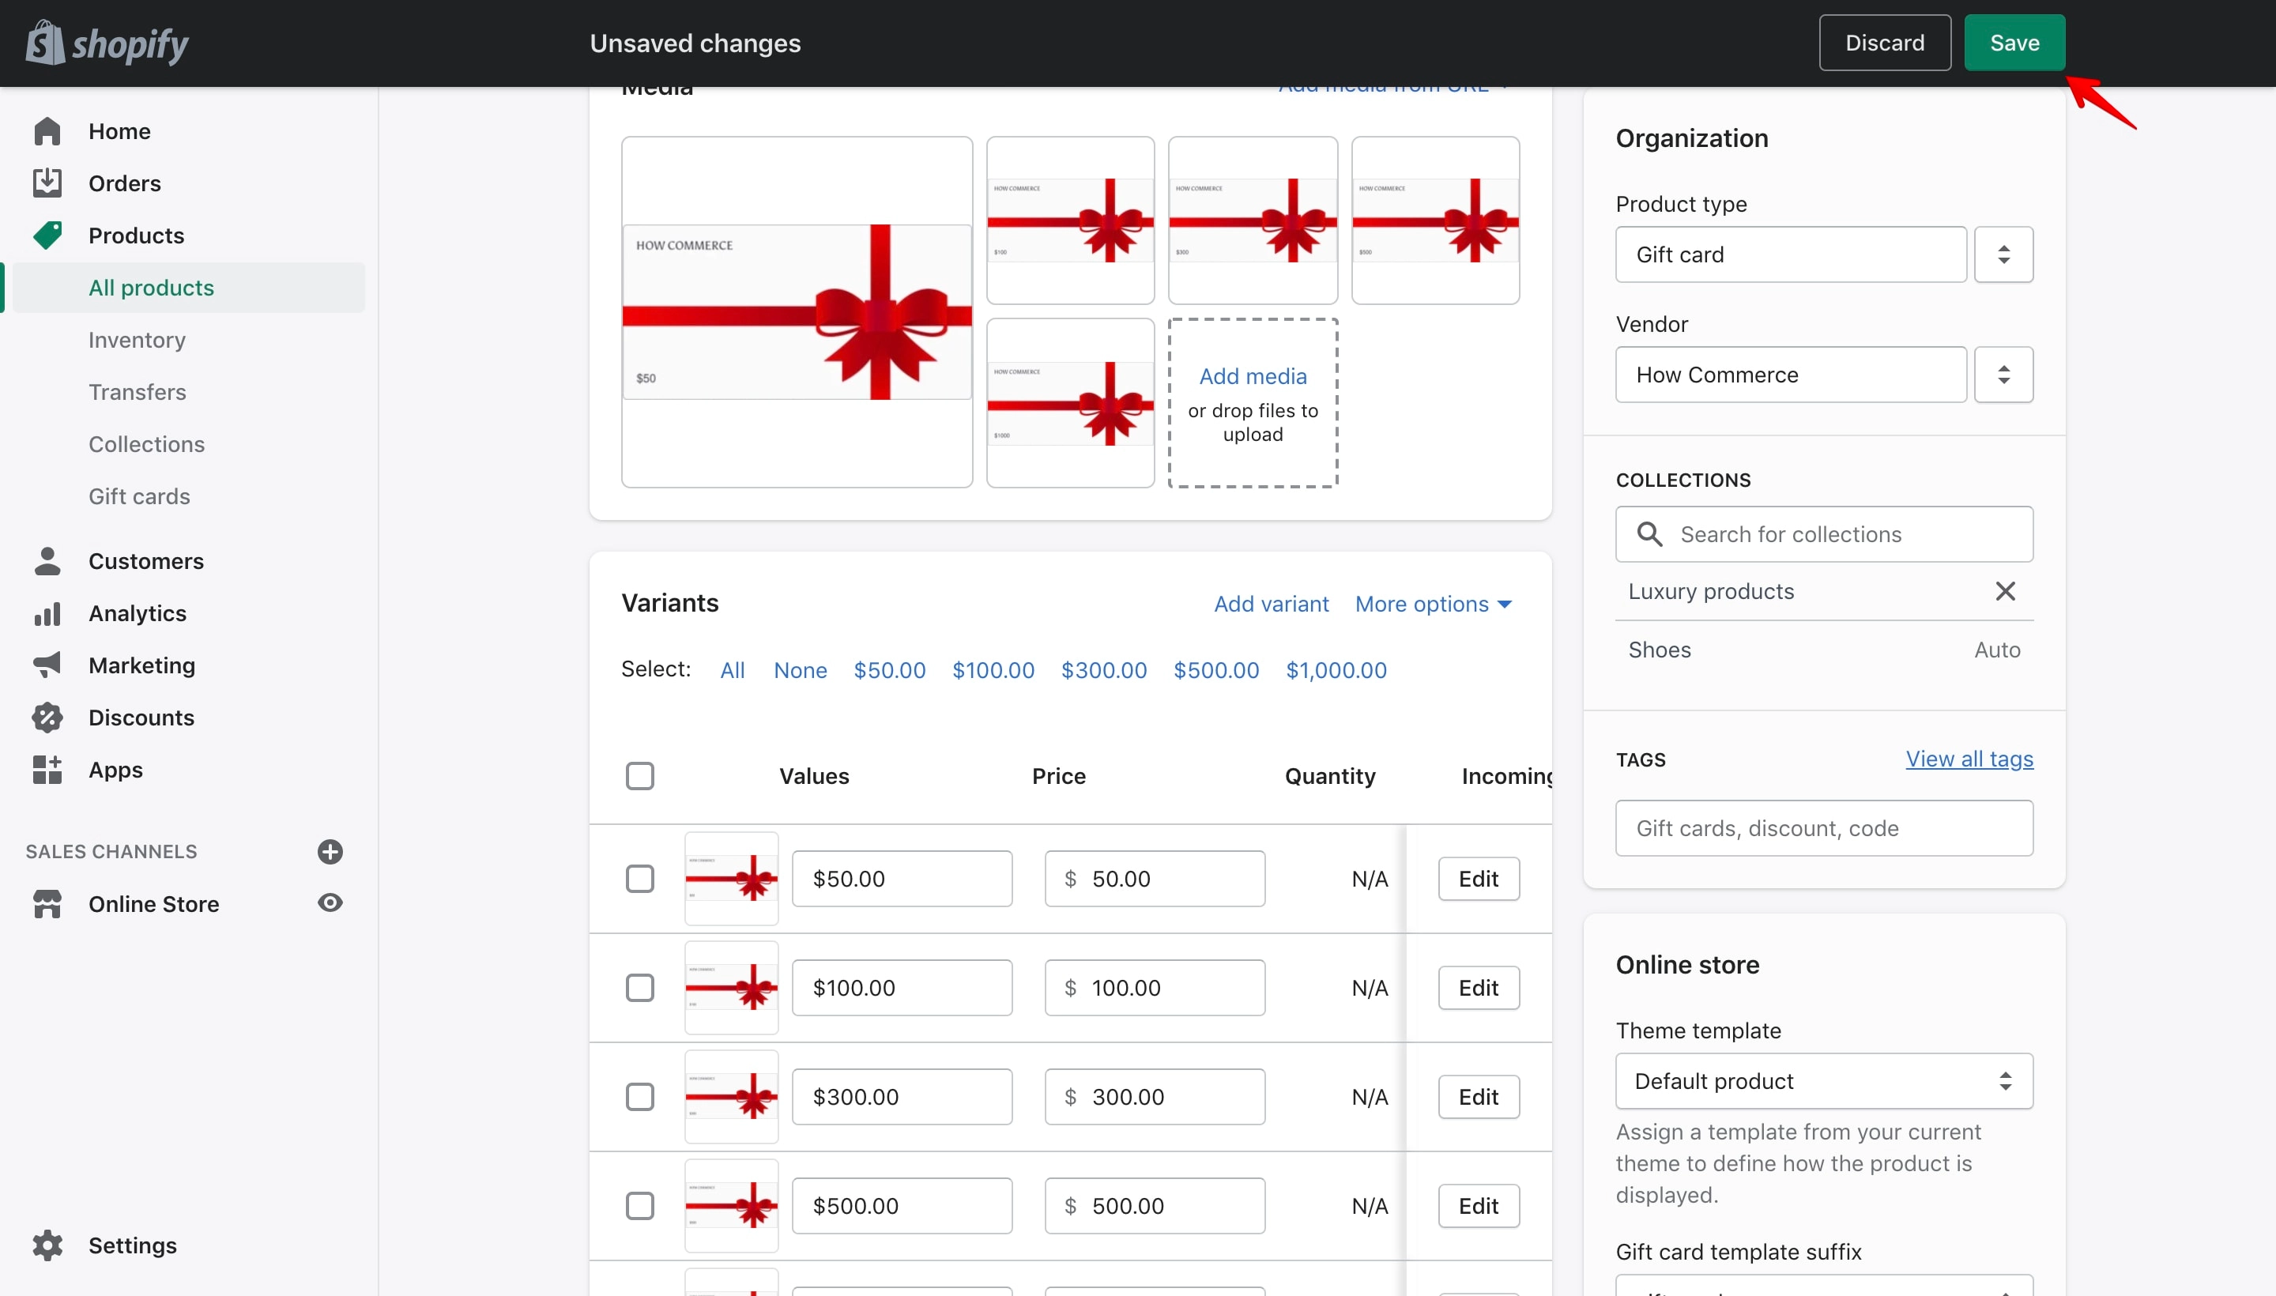Screen dimensions: 2276x1296
Task: Click the Analytics bar chart icon
Action: pyautogui.click(x=47, y=613)
